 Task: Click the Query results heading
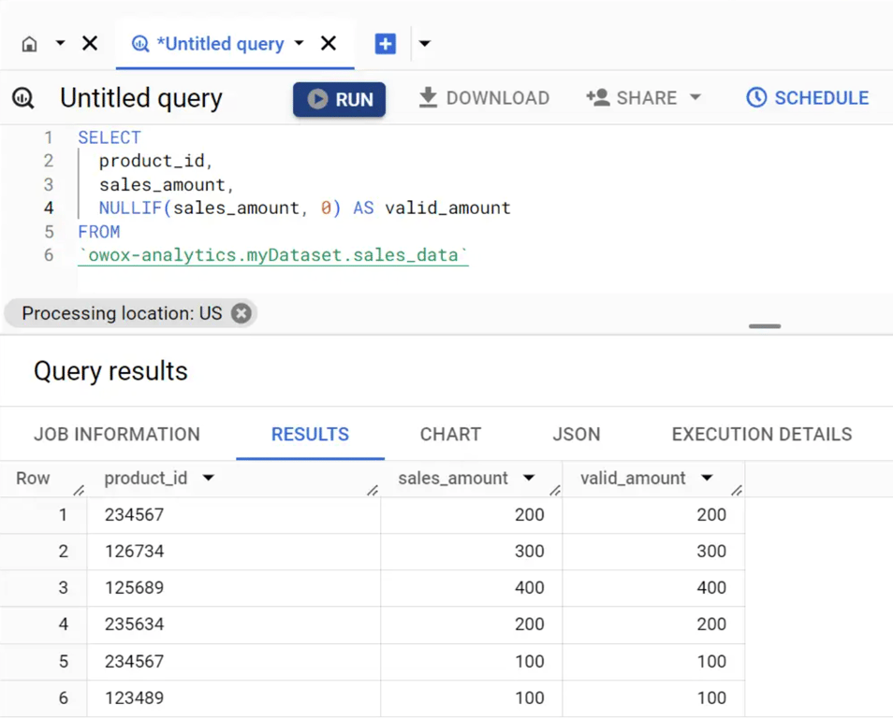click(110, 371)
